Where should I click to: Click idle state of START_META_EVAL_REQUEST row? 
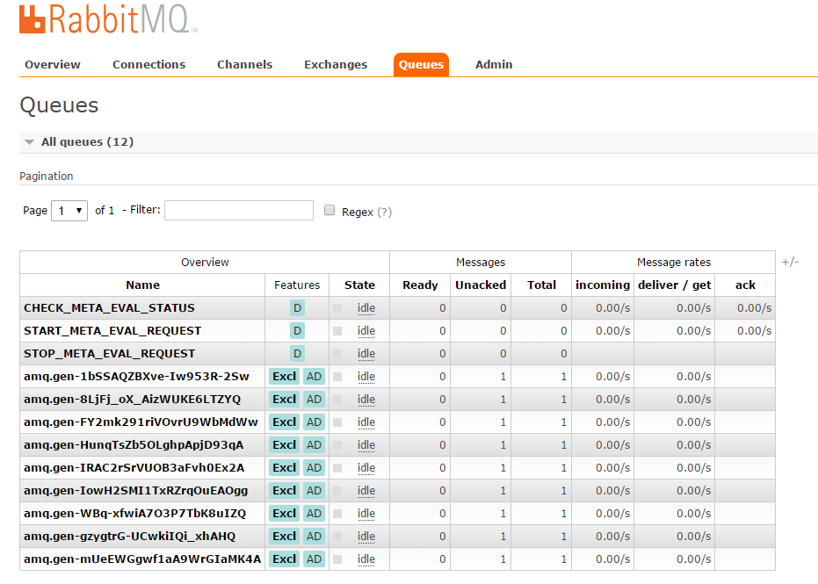(x=366, y=331)
